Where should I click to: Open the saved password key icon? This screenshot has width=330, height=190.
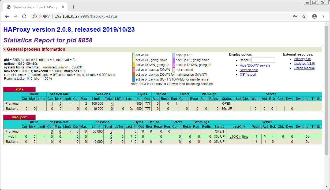point(295,16)
